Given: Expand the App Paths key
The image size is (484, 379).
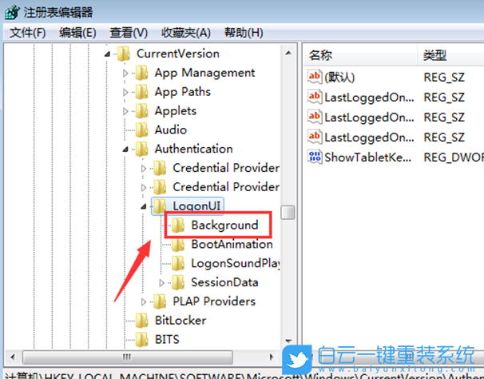Looking at the screenshot, I should point(125,92).
